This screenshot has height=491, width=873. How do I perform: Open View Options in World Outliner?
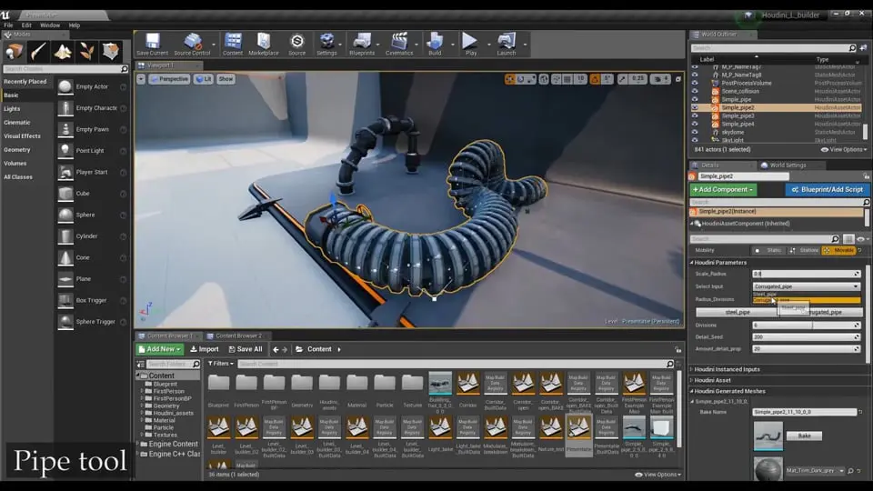844,150
